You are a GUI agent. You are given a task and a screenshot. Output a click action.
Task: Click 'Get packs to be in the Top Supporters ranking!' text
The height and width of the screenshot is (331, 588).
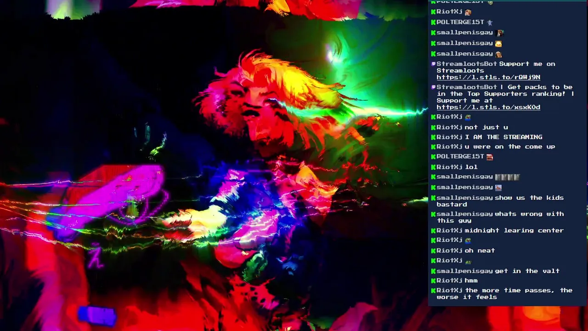[x=505, y=94]
